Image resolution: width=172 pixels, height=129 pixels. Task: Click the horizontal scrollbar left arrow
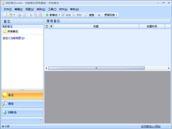[46, 68]
